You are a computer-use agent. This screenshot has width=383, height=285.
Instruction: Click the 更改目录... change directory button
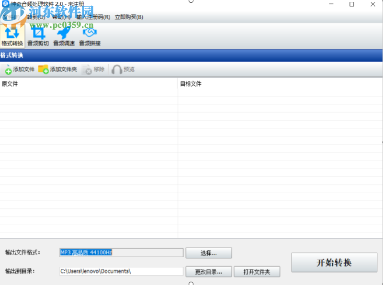pyautogui.click(x=208, y=271)
